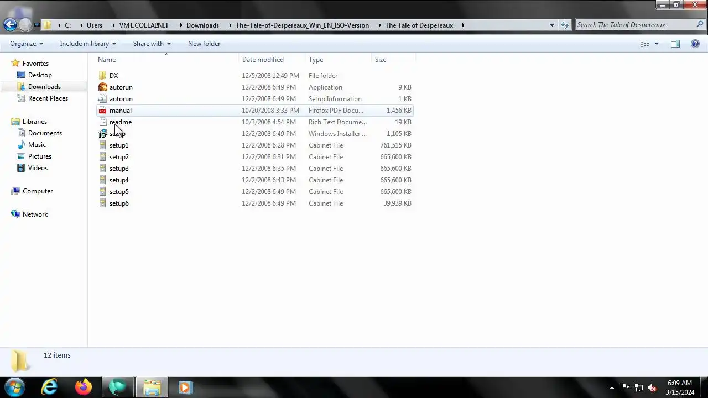
Task: Click the 1,456 KB size cell
Action: click(399, 111)
